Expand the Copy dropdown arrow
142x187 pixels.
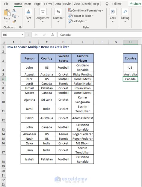click(18, 16)
